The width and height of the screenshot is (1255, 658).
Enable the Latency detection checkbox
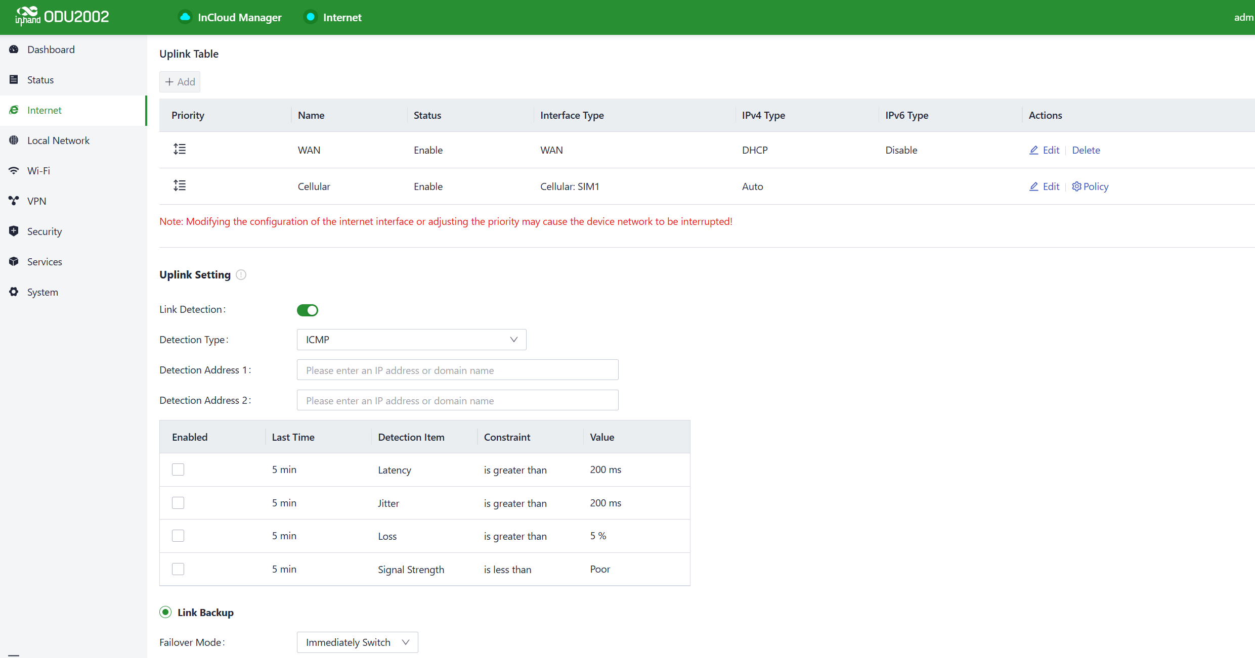click(x=178, y=469)
